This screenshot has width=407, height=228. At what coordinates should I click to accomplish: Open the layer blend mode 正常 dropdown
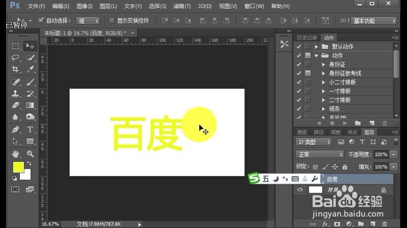pos(320,154)
